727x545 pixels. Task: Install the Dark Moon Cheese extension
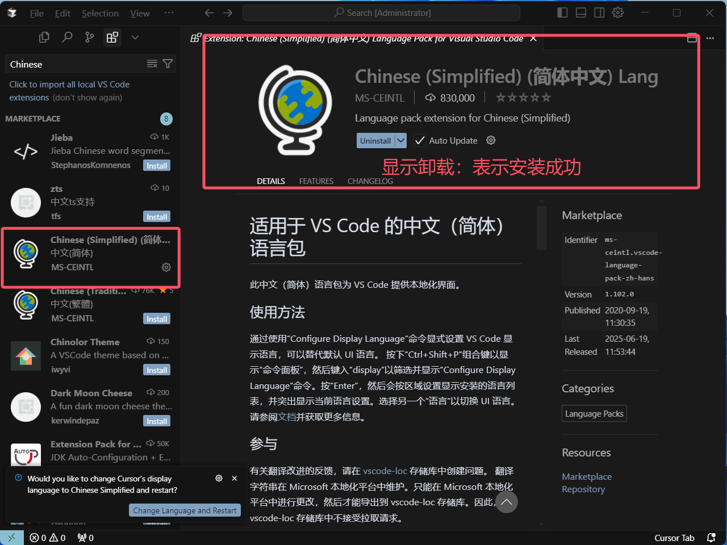pyautogui.click(x=157, y=421)
